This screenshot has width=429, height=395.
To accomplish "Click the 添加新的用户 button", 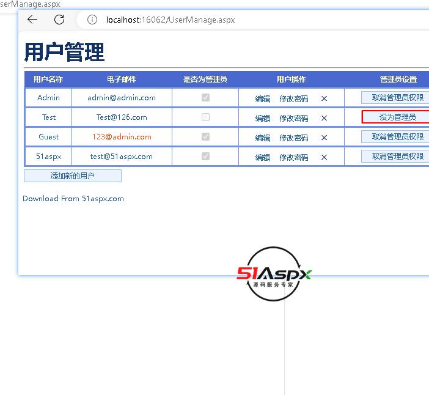I will tap(73, 175).
